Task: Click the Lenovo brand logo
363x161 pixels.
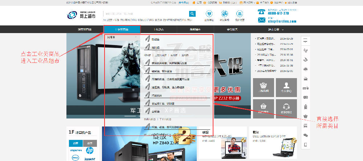Action: (x=90, y=159)
